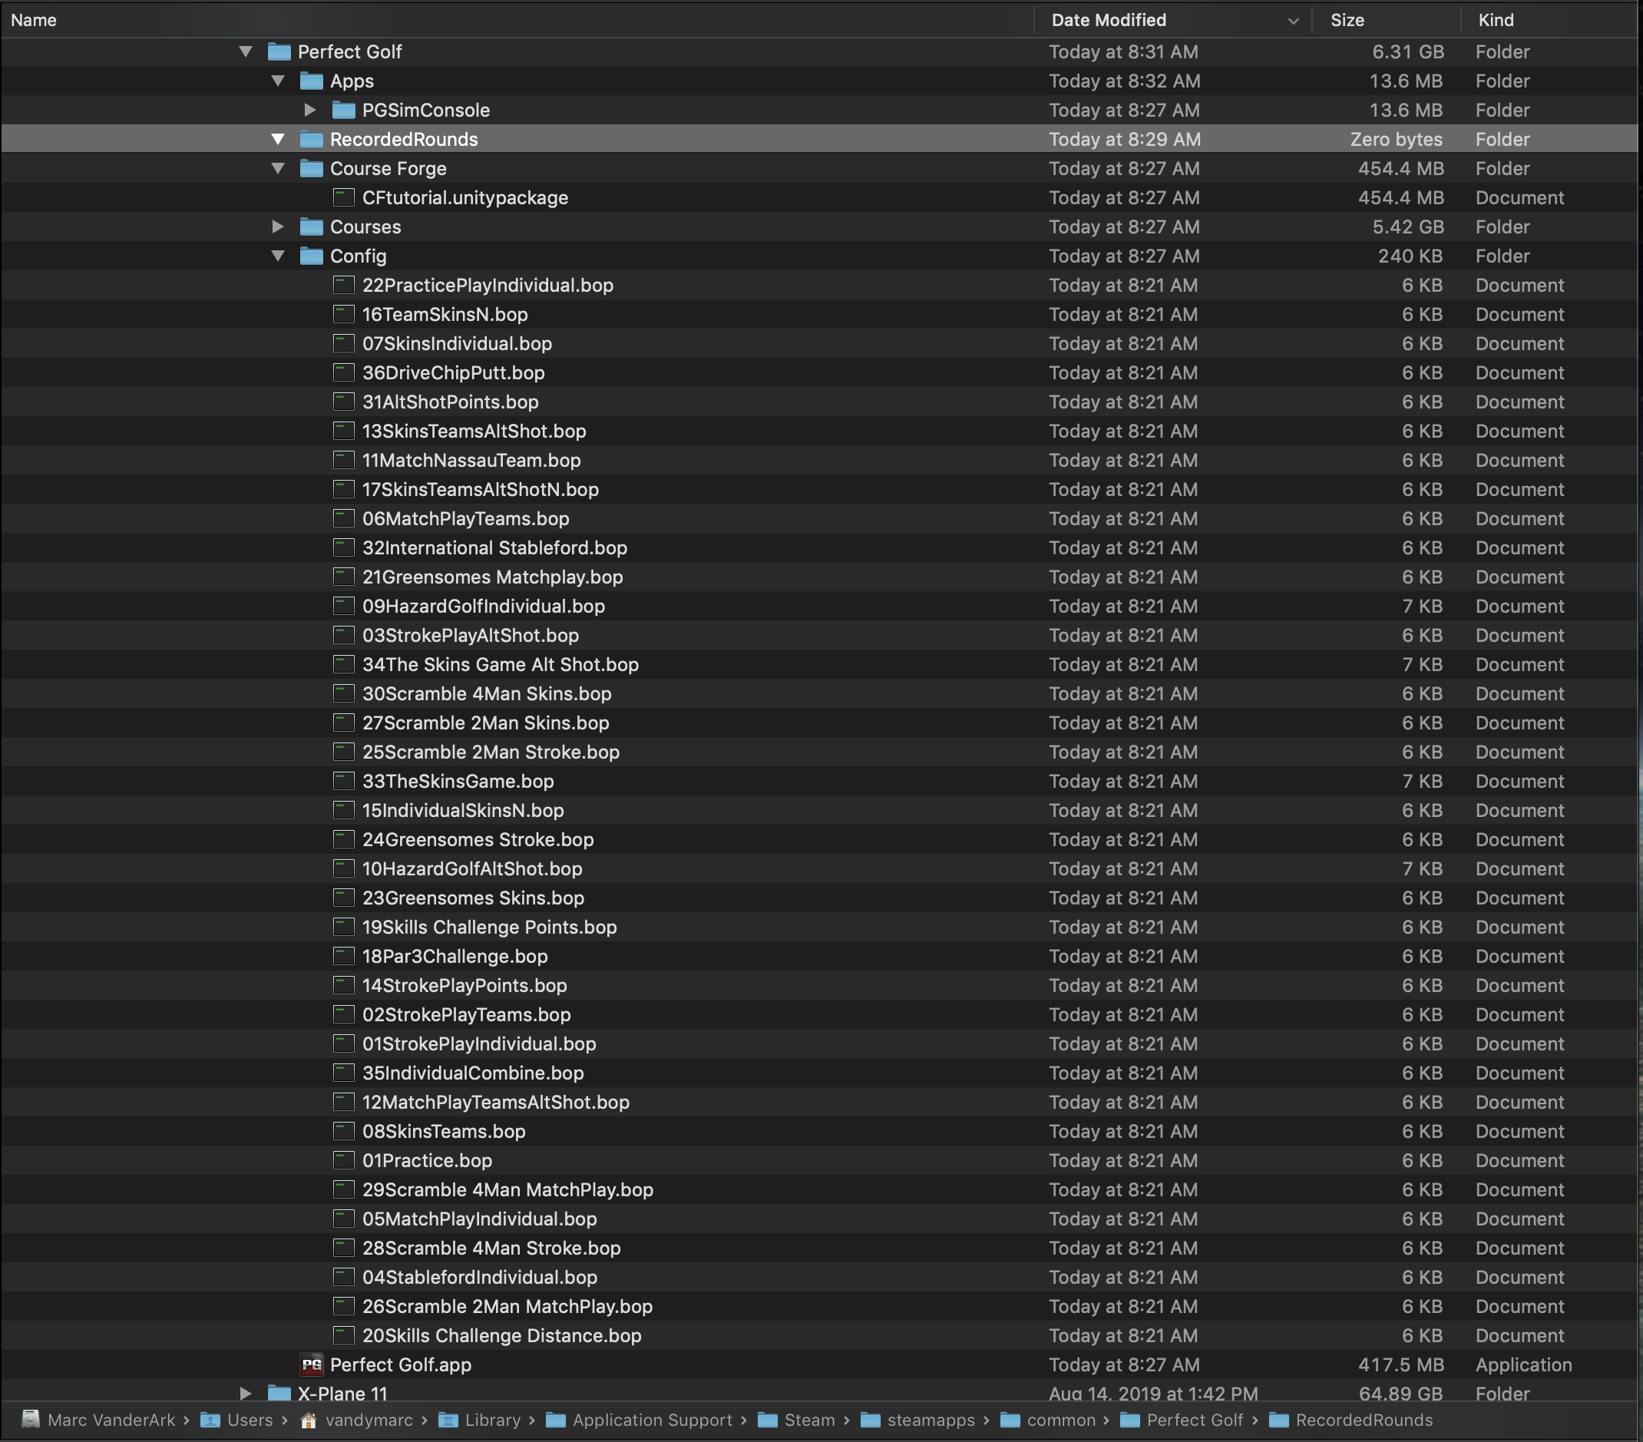Click the Marc VanderArk disk icon in path bar
This screenshot has width=1643, height=1442.
click(31, 1421)
